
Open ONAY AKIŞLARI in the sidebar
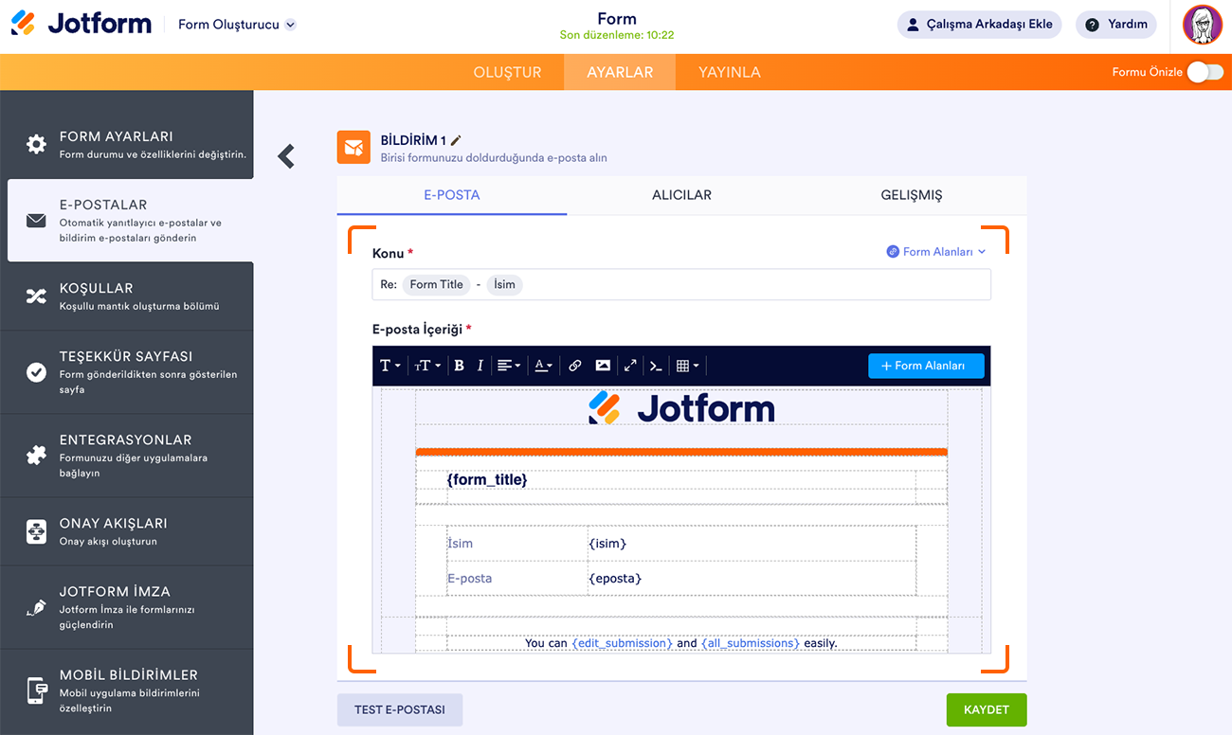[x=127, y=530]
